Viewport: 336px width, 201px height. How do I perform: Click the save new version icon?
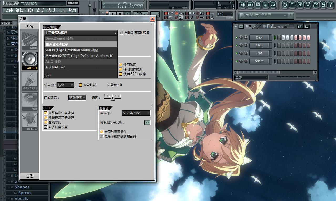pyautogui.click(x=292, y=4)
